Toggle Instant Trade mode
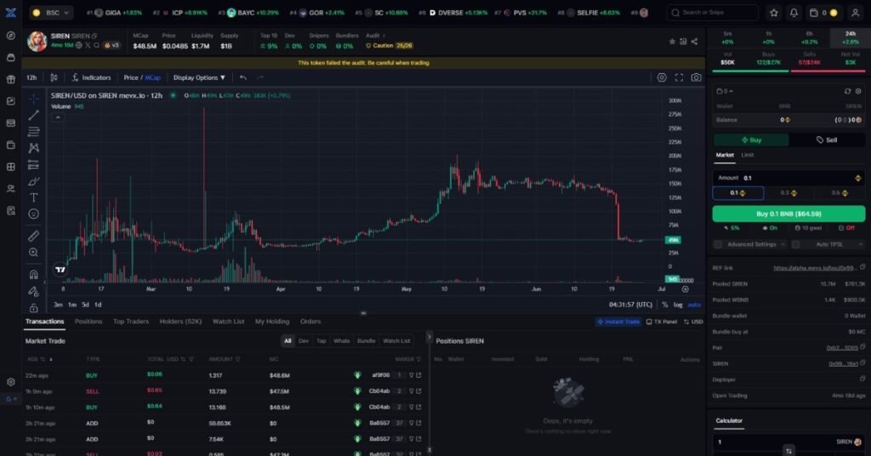The height and width of the screenshot is (456, 871). 618,322
